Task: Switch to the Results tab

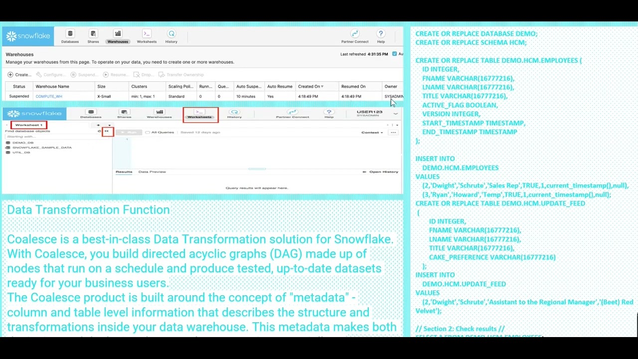Action: [124, 172]
